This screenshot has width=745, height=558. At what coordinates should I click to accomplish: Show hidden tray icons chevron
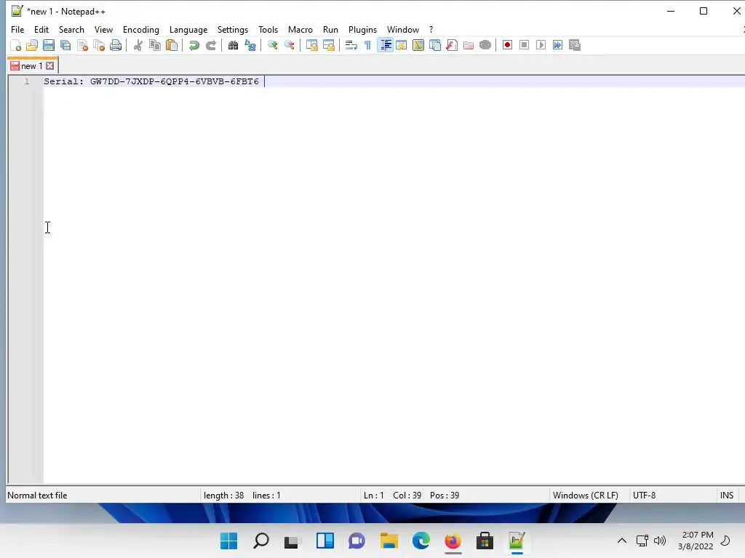pyautogui.click(x=621, y=541)
